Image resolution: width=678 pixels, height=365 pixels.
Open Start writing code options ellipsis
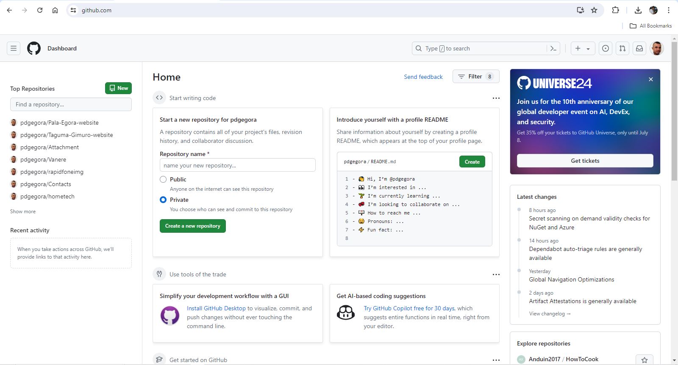(496, 98)
